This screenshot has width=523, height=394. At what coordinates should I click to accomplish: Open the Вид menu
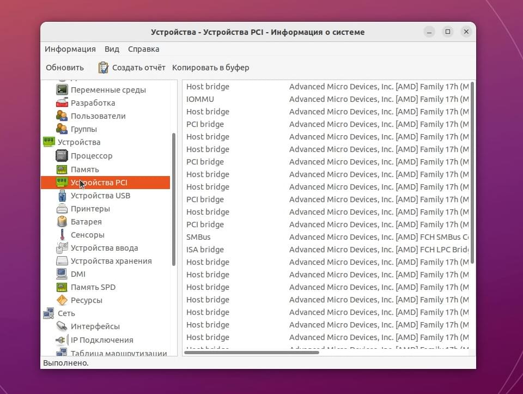pos(112,49)
